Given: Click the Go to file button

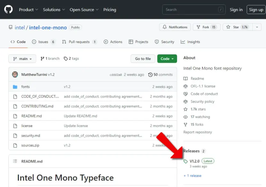Looking at the screenshot, I should tap(143, 59).
